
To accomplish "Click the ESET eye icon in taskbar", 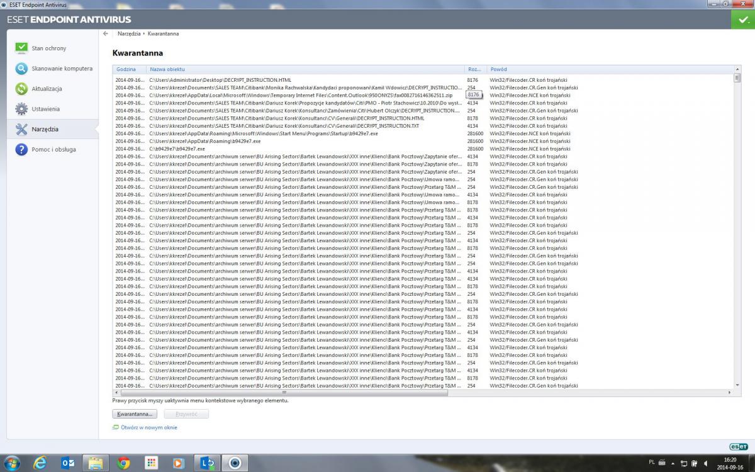I will tap(235, 463).
